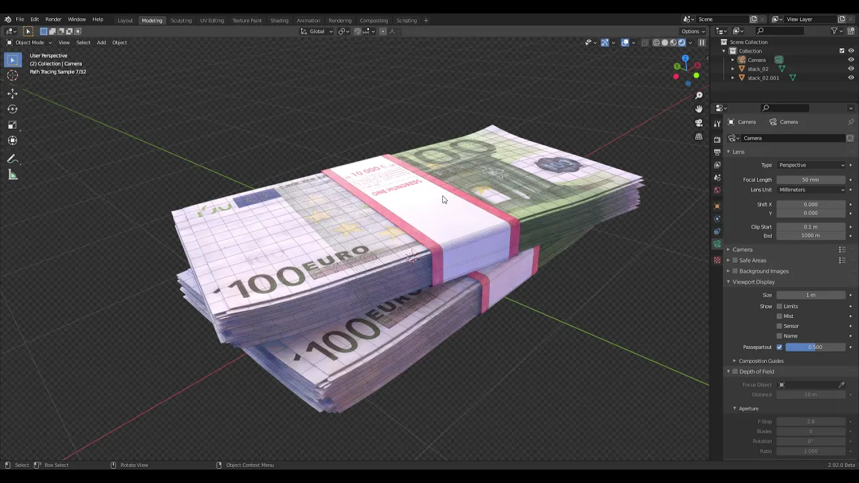Image resolution: width=859 pixels, height=483 pixels.
Task: Open the File menu
Action: (x=20, y=19)
